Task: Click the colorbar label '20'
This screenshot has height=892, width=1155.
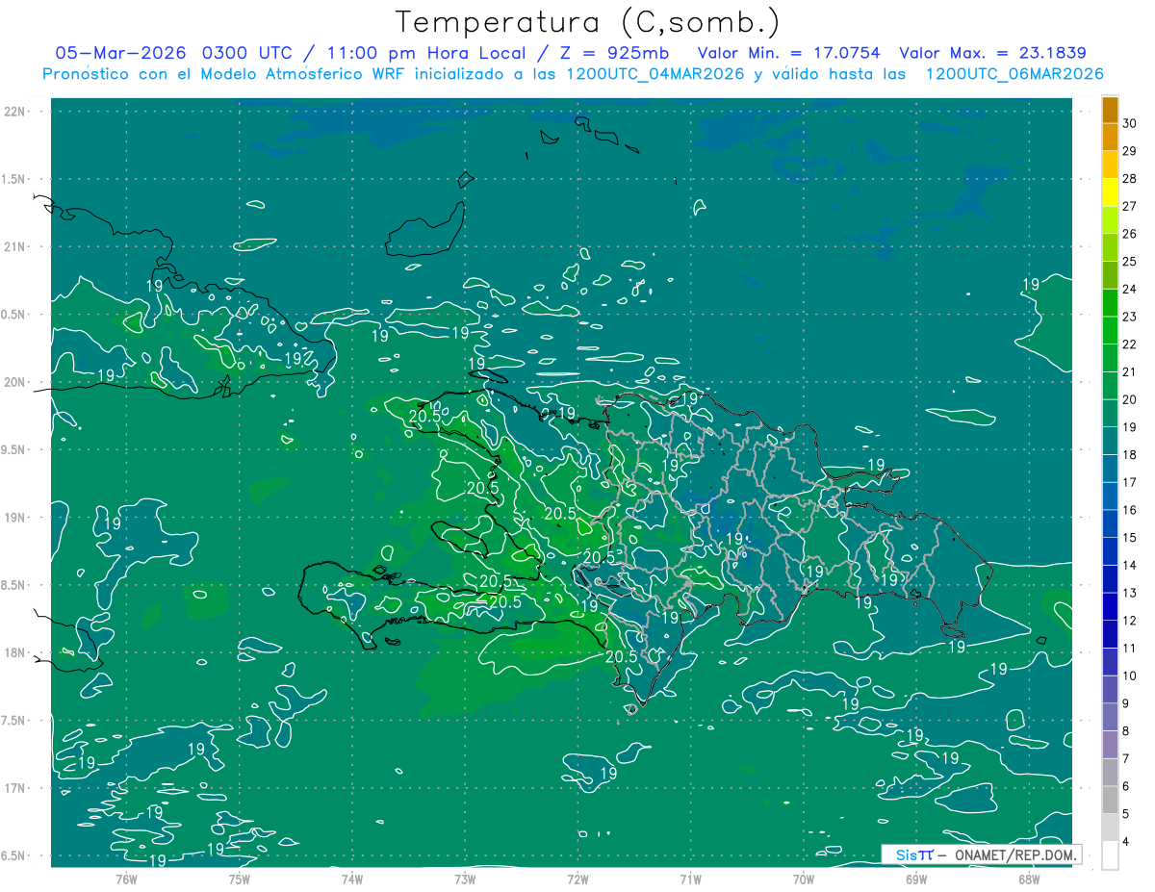Action: tap(1130, 399)
